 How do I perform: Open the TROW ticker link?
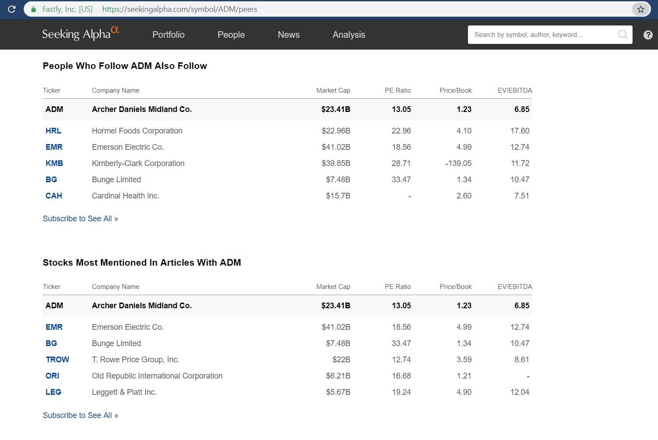(x=58, y=360)
